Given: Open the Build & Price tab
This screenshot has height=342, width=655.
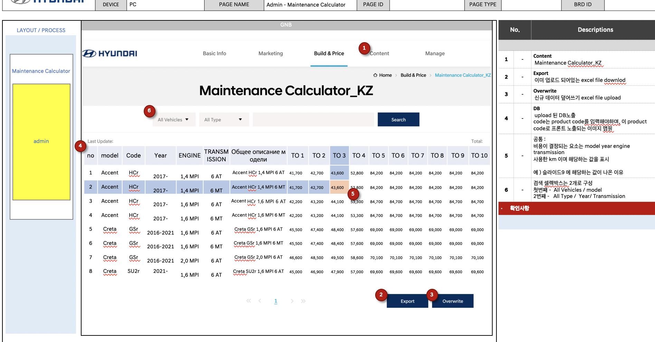Looking at the screenshot, I should point(329,54).
